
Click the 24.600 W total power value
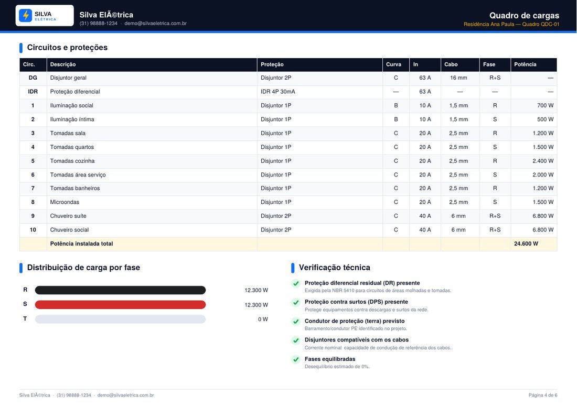click(526, 244)
